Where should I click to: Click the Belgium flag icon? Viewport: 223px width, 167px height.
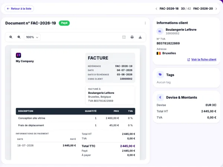159,53
